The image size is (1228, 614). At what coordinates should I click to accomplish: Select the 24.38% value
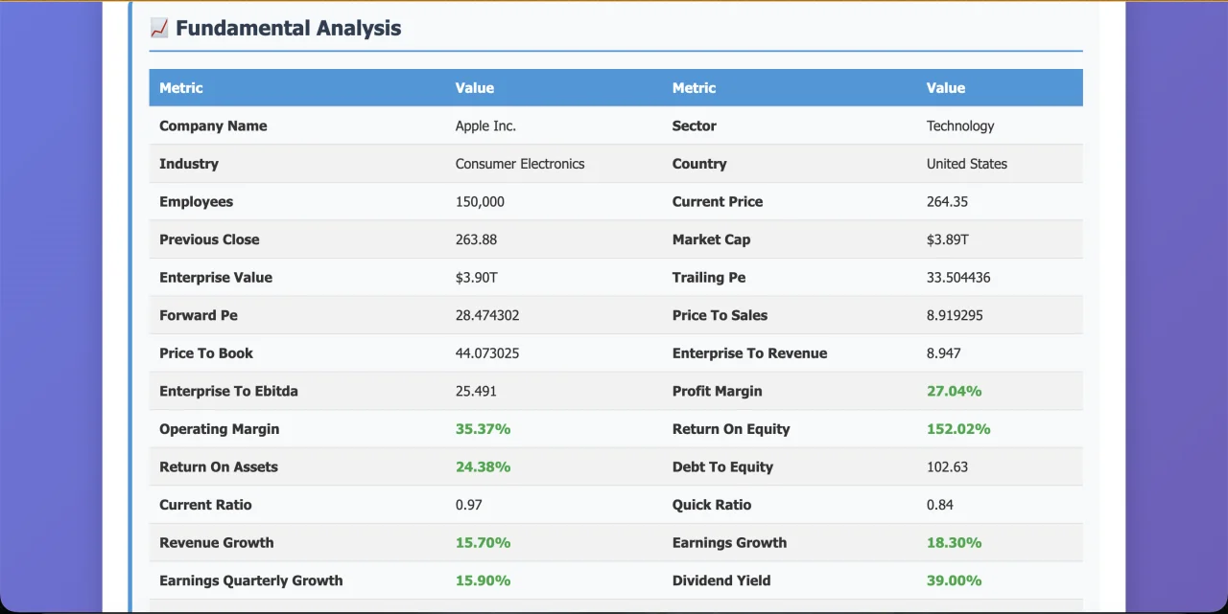click(483, 466)
